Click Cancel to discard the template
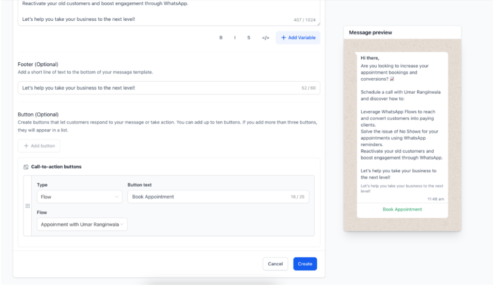Viewport: 493px width, 290px height. click(275, 264)
